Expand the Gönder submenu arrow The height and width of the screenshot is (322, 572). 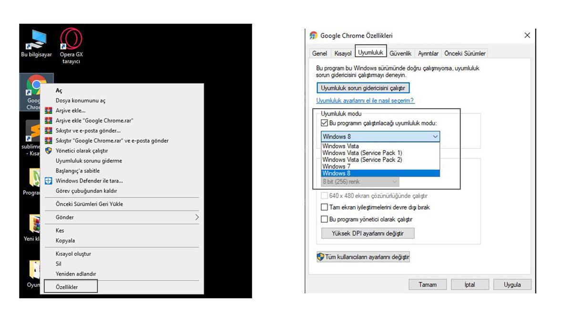pyautogui.click(x=196, y=218)
